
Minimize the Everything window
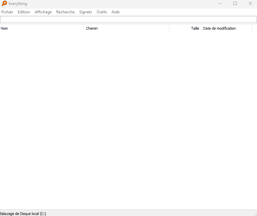[220, 3]
